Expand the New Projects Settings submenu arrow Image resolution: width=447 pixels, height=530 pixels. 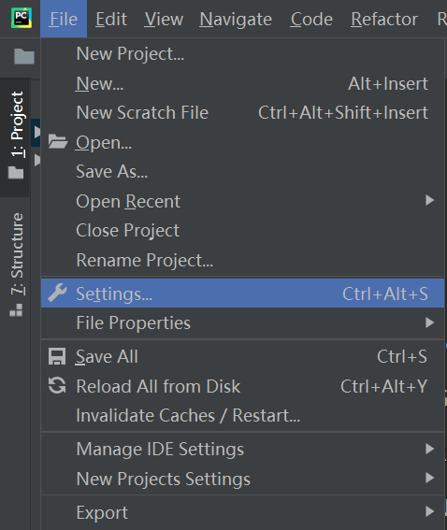(429, 478)
